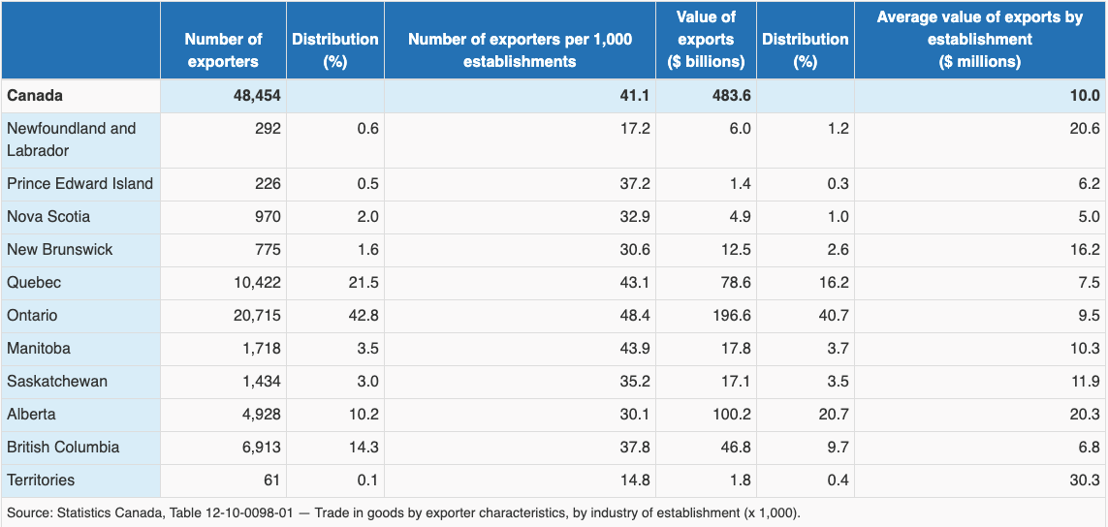Image resolution: width=1108 pixels, height=527 pixels.
Task: Click Alberta's 100.2 export value cell
Action: (728, 415)
